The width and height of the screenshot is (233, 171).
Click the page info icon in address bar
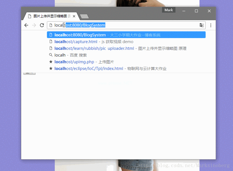tap(51, 25)
